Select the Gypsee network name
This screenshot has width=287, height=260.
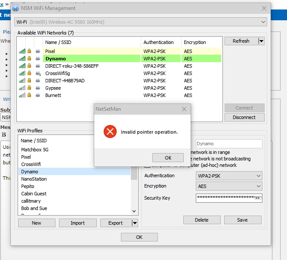(x=53, y=88)
